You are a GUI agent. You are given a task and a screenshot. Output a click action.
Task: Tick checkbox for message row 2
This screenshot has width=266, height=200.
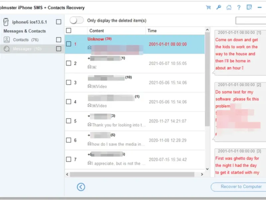[x=68, y=63]
